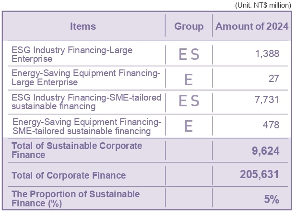Select the 205,631 total value
The height and width of the screenshot is (215, 296).
tap(260, 175)
